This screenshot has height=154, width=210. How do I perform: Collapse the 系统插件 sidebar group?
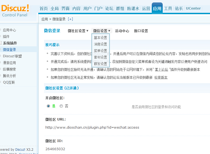tap(1, 43)
